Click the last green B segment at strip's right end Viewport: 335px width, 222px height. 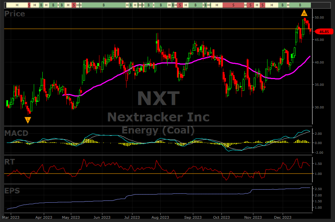tap(300, 5)
